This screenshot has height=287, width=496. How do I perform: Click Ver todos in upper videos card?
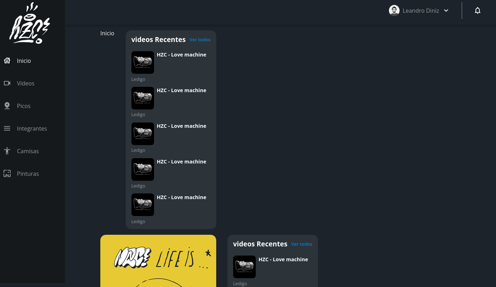tap(200, 40)
